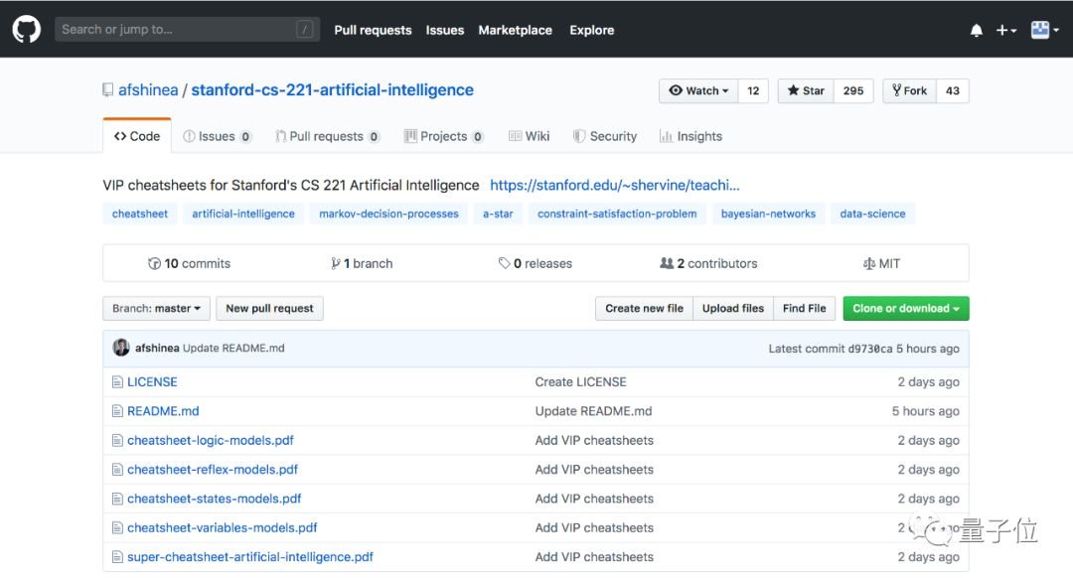Open the Clone or download dropdown

click(x=905, y=309)
